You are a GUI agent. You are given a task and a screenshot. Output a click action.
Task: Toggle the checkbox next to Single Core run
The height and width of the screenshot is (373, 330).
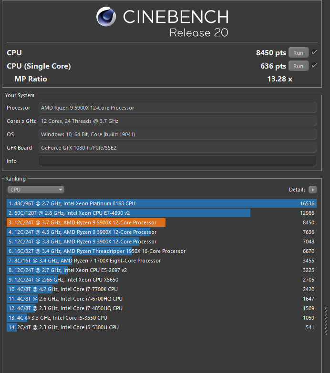pyautogui.click(x=314, y=66)
